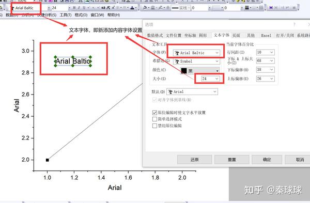Select the X axis title Arial

point(115,188)
